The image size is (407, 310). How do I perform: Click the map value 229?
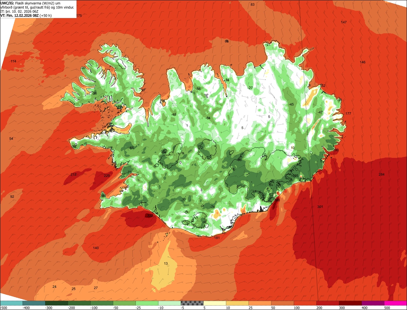107,176
